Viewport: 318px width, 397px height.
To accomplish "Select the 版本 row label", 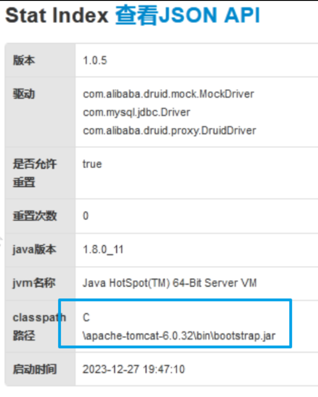I will pyautogui.click(x=24, y=60).
